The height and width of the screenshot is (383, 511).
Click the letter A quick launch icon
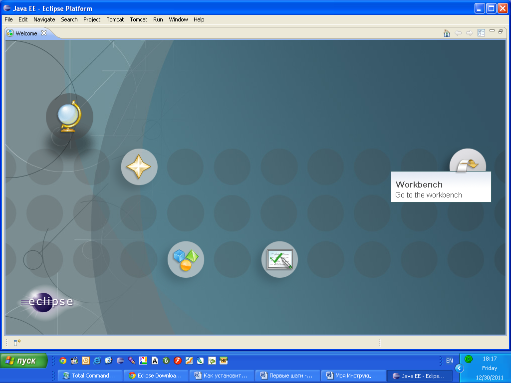point(155,361)
